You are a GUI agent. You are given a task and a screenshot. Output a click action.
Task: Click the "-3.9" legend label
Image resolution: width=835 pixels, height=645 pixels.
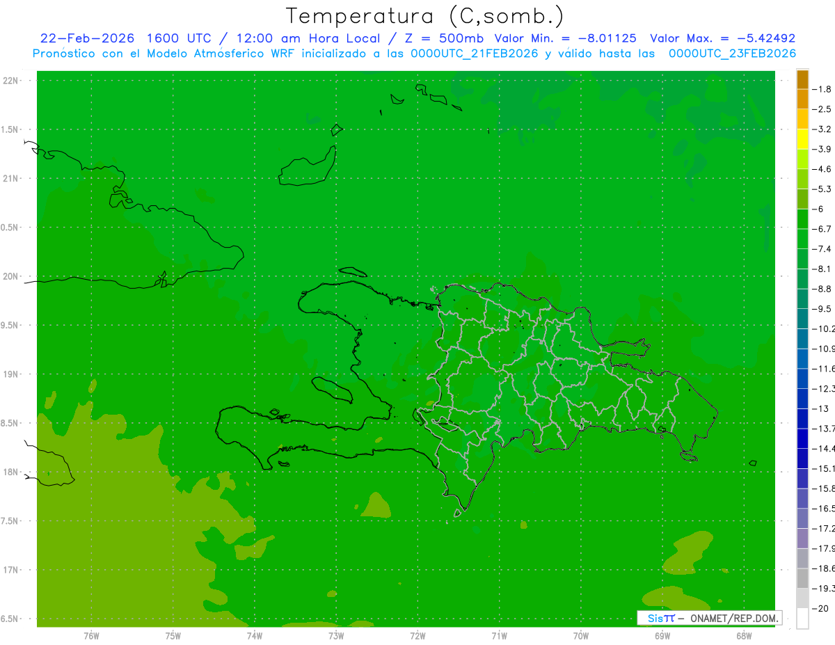coord(822,149)
